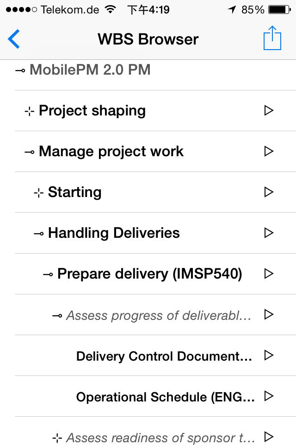Select Assess readiness of sponsor item
The width and height of the screenshot is (296, 445).
[160, 438]
